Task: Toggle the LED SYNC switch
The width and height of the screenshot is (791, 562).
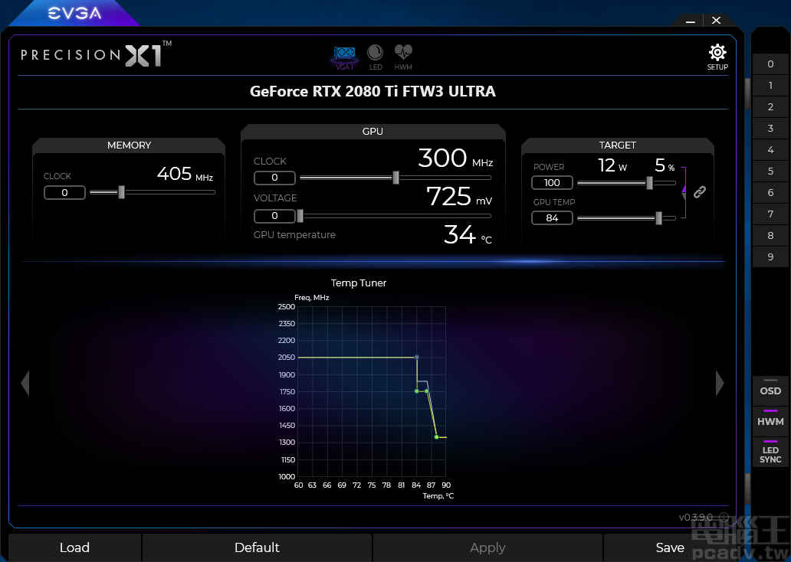Action: [770, 453]
